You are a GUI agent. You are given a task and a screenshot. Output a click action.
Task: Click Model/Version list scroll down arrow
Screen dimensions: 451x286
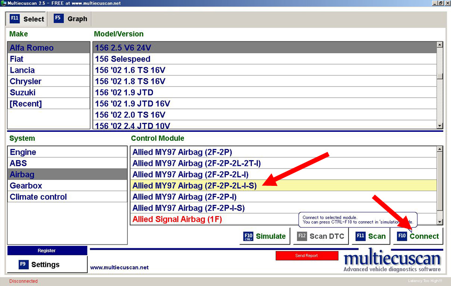[x=439, y=126]
